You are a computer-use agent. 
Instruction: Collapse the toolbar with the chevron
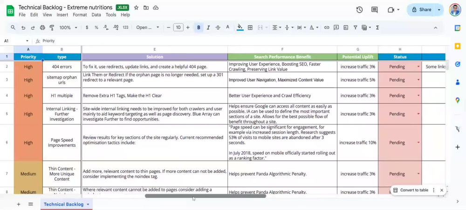pyautogui.click(x=435, y=27)
